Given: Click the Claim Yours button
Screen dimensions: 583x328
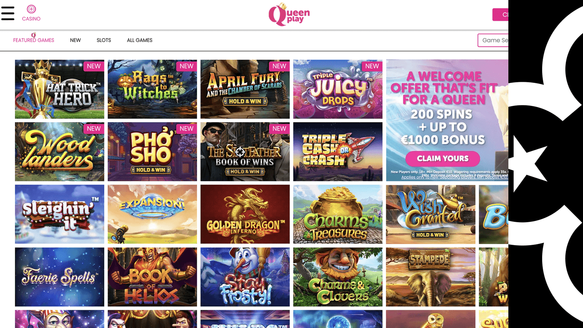Looking at the screenshot, I should click(443, 159).
